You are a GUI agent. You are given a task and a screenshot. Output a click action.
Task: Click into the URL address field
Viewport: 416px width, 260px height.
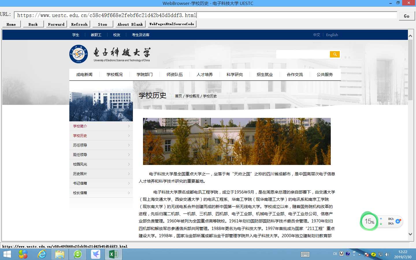206,15
